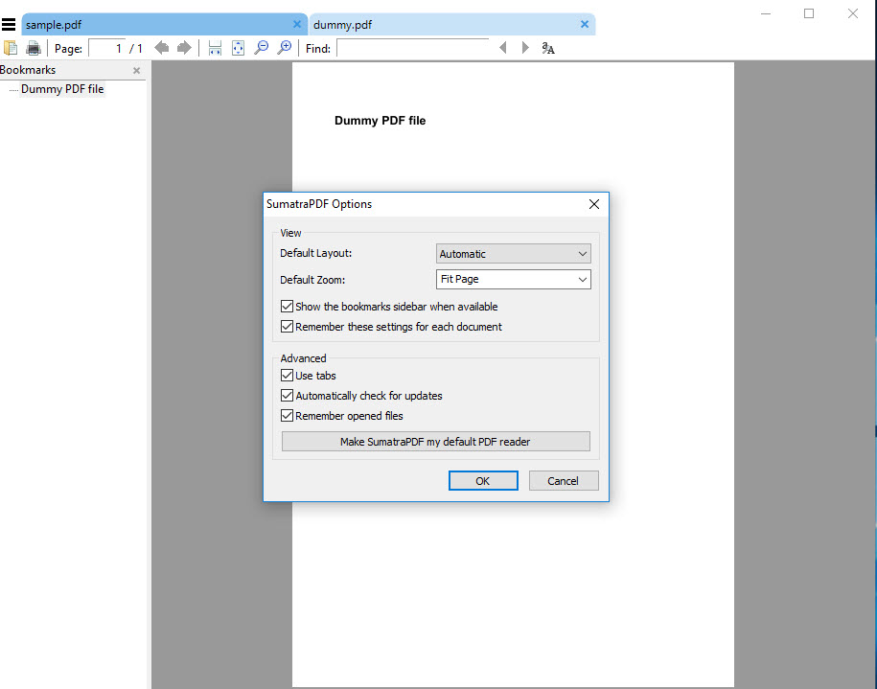Viewport: 877px width, 689px height.
Task: Switch to the sample.pdf tab
Action: 165,24
